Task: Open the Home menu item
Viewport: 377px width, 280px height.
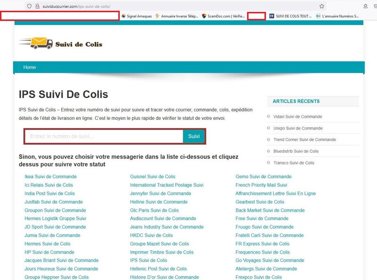Action: pos(30,67)
